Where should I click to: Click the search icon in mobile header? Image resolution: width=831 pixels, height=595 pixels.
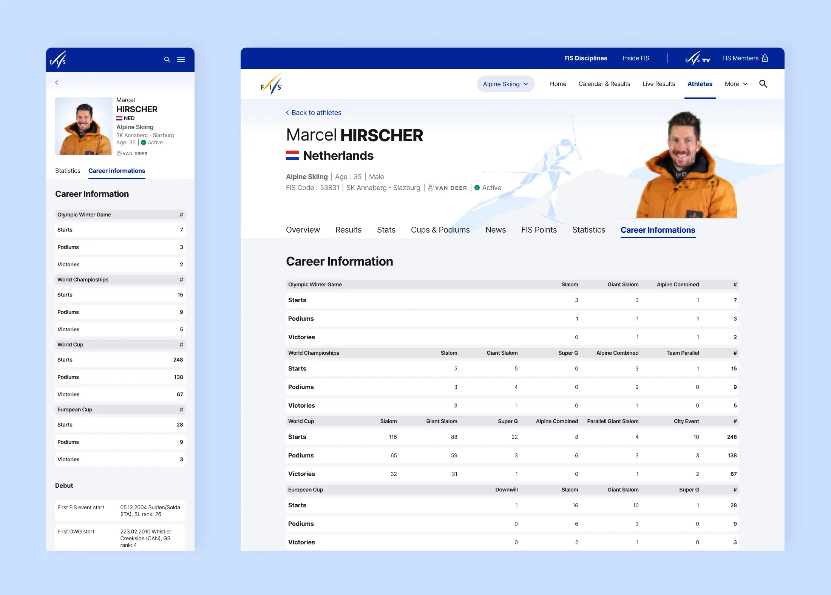click(x=167, y=60)
